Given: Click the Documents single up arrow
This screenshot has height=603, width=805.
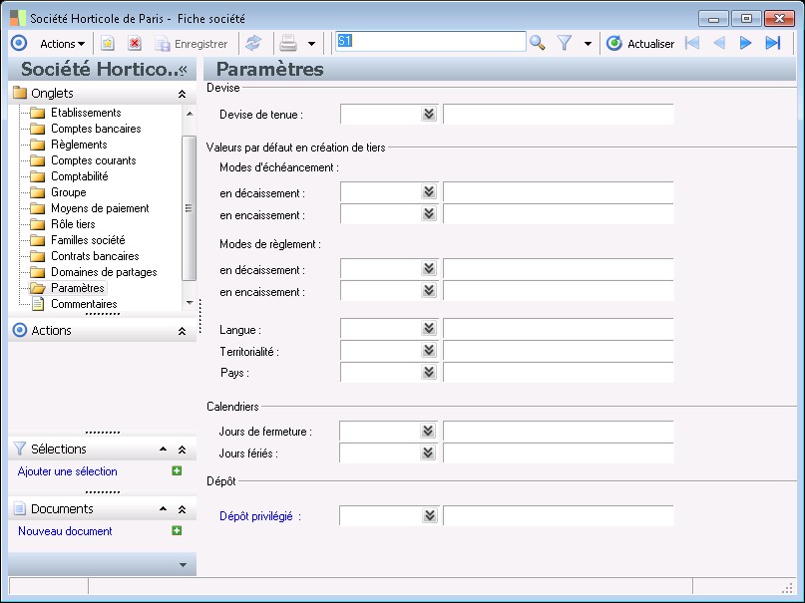Looking at the screenshot, I should 163,509.
